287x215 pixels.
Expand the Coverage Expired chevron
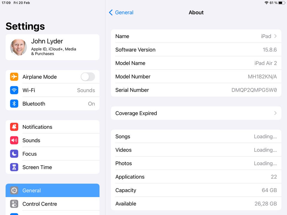[275, 113]
